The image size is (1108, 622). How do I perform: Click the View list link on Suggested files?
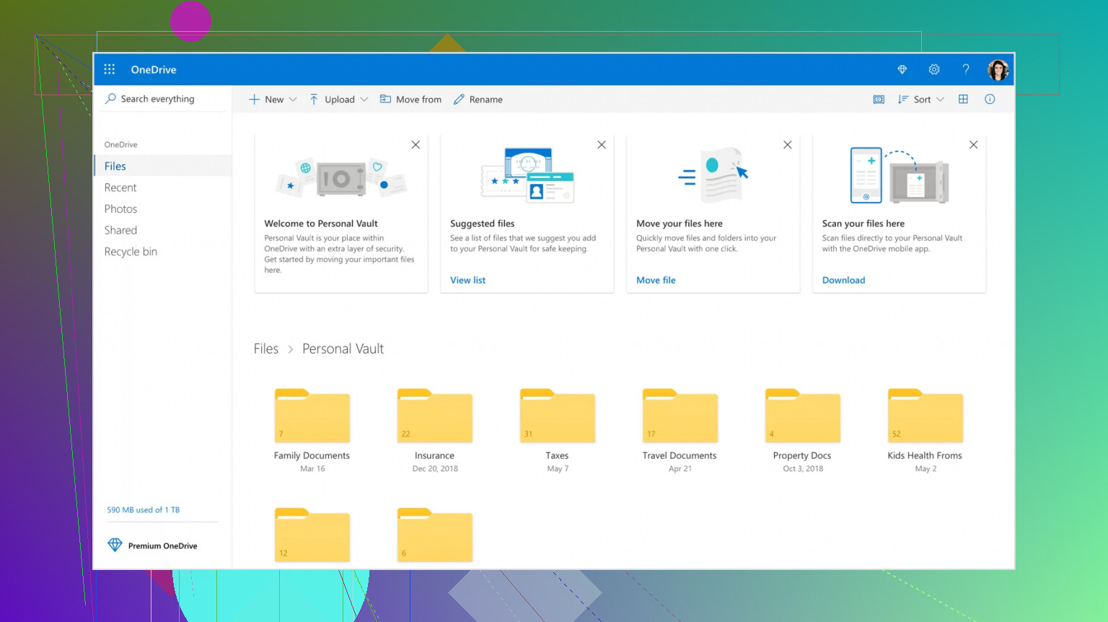pos(467,280)
